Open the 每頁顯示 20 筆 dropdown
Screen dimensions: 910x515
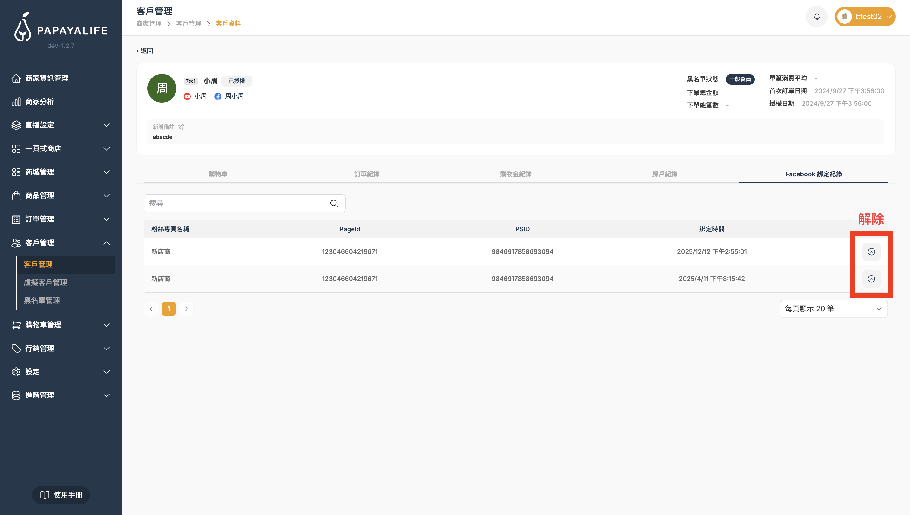click(x=833, y=309)
